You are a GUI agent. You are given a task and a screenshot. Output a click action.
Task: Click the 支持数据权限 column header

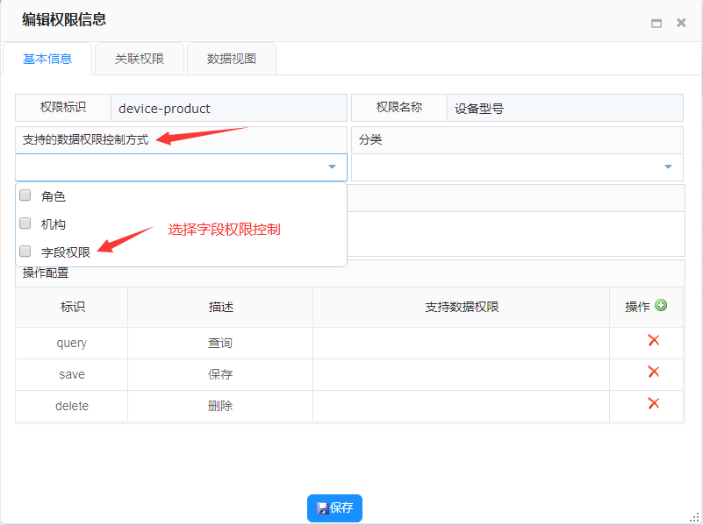tap(462, 307)
